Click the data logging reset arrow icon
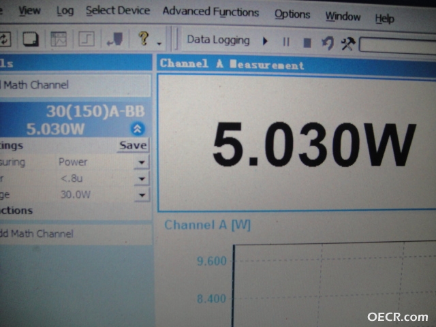This screenshot has width=436, height=327. 328,43
